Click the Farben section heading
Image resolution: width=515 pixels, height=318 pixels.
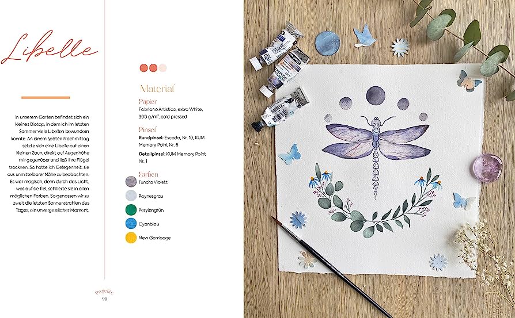pos(149,174)
